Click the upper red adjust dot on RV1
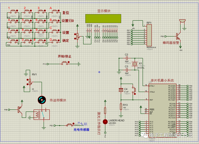Viewport: 199px width, 144px height. click(28, 80)
